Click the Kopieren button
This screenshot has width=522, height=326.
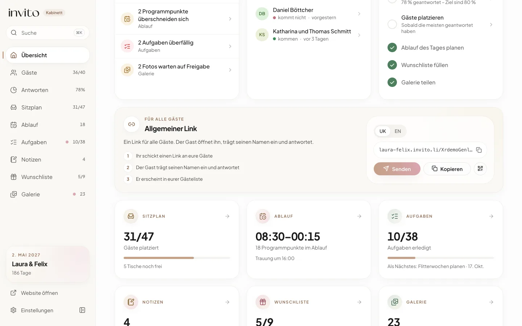pos(447,169)
